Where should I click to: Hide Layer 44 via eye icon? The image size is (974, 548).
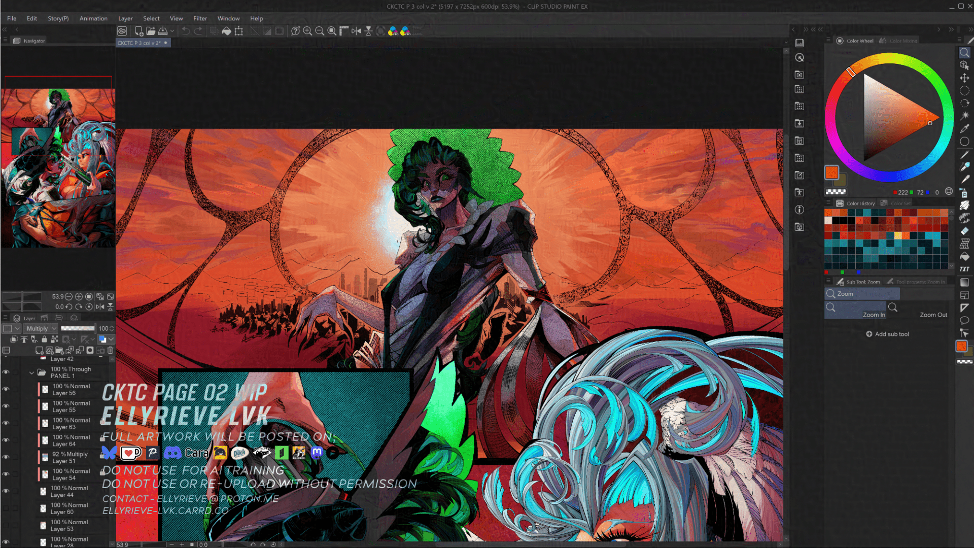tap(6, 491)
